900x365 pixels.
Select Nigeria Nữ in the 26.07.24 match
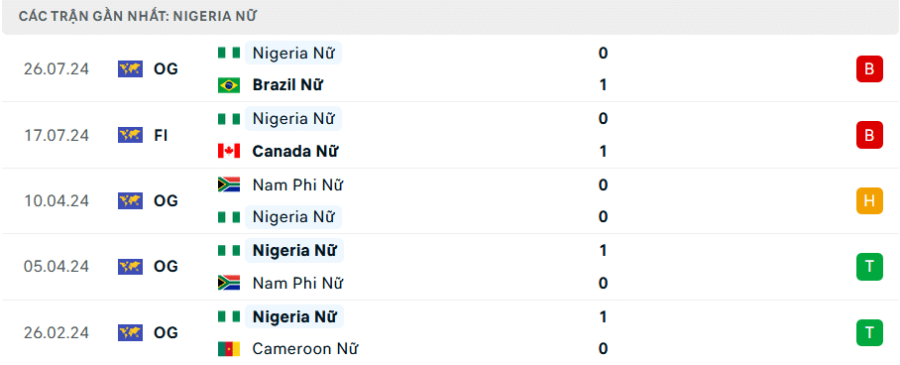pos(293,53)
